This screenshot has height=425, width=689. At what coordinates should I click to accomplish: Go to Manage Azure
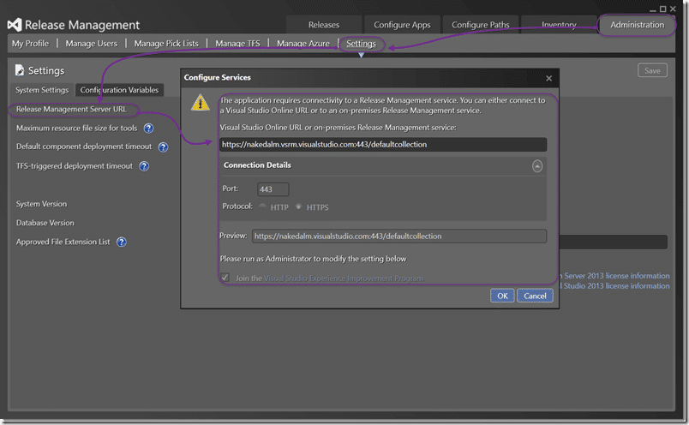click(303, 44)
